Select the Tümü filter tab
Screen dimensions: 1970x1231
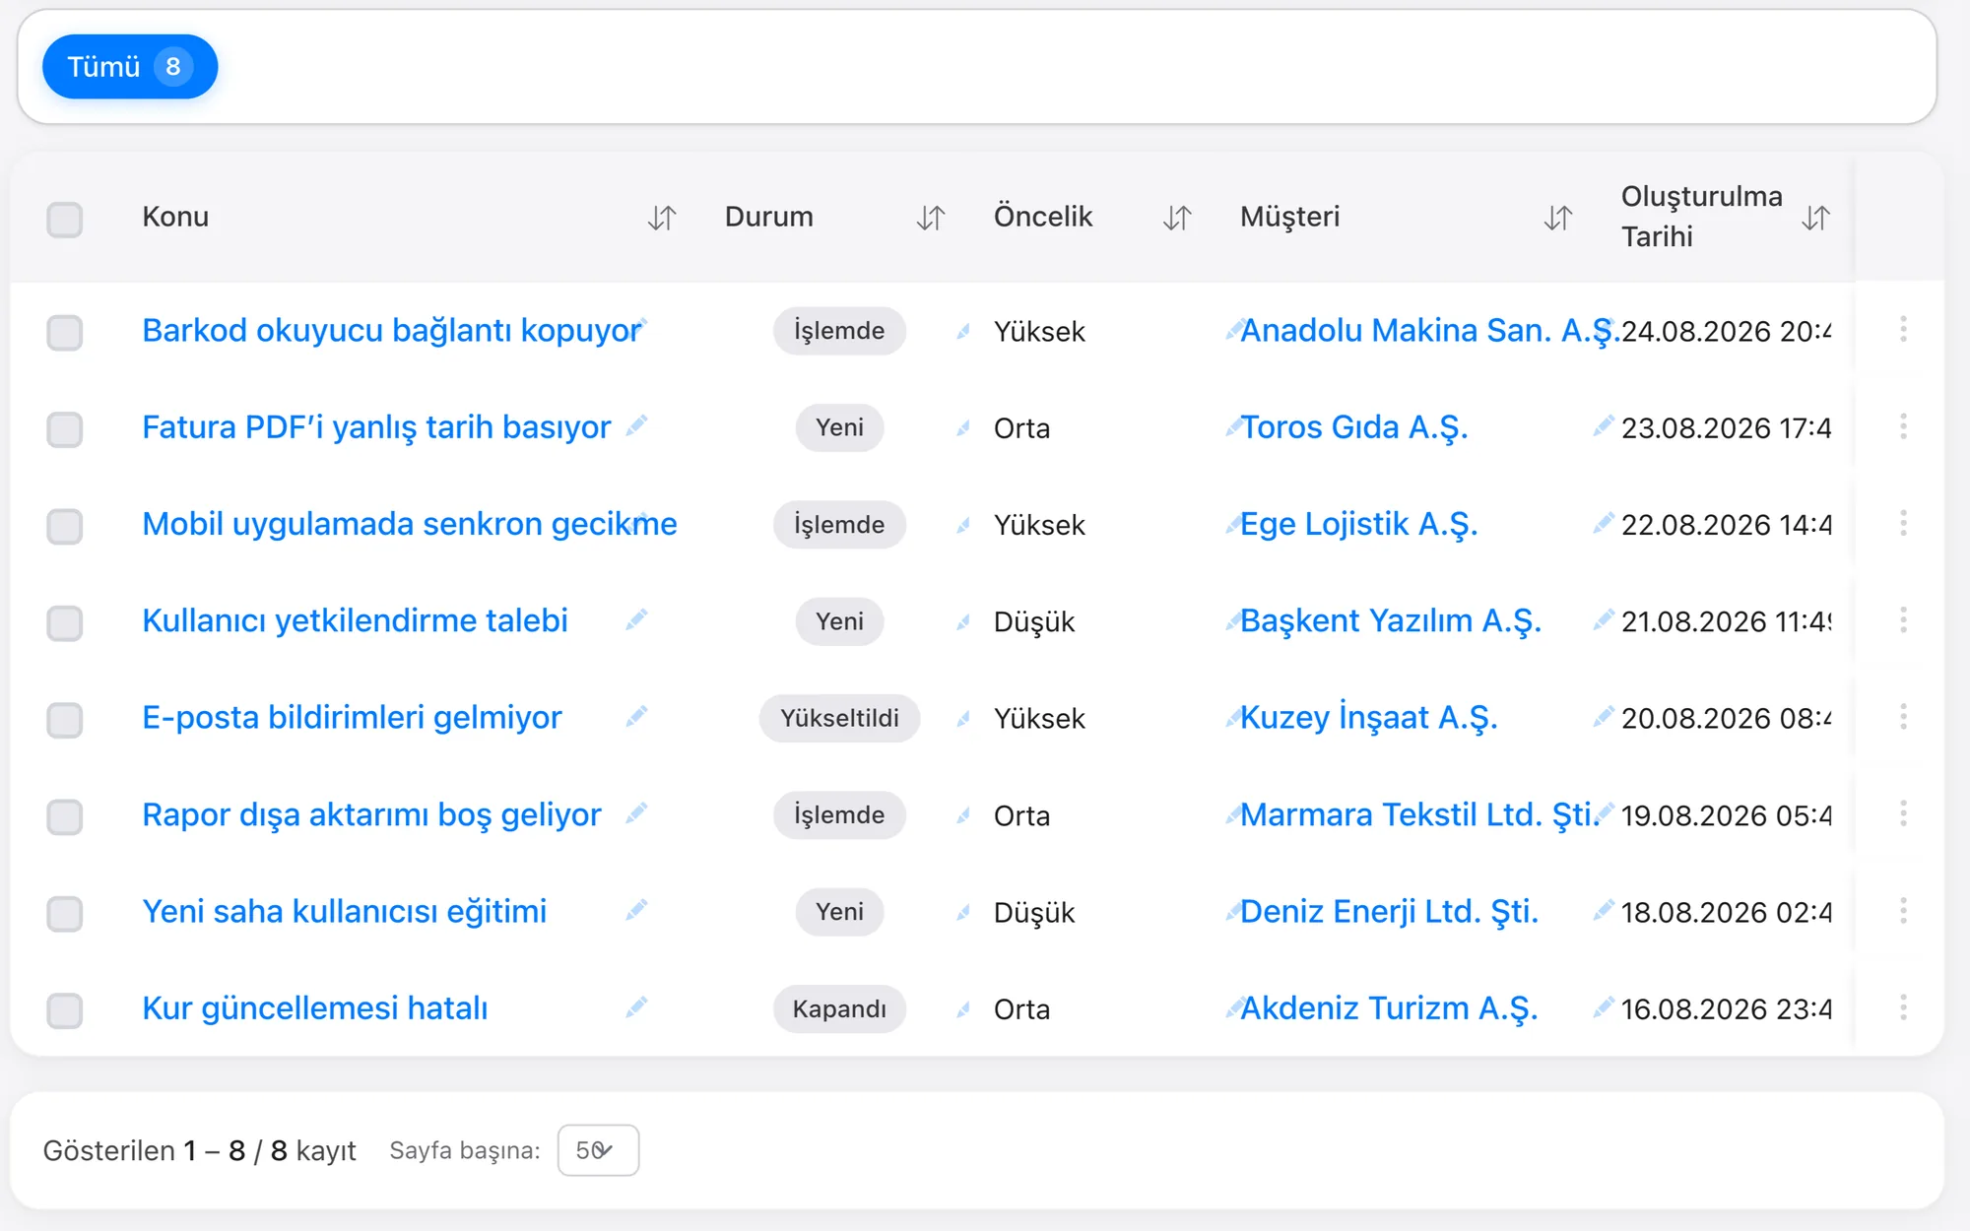[x=130, y=67]
